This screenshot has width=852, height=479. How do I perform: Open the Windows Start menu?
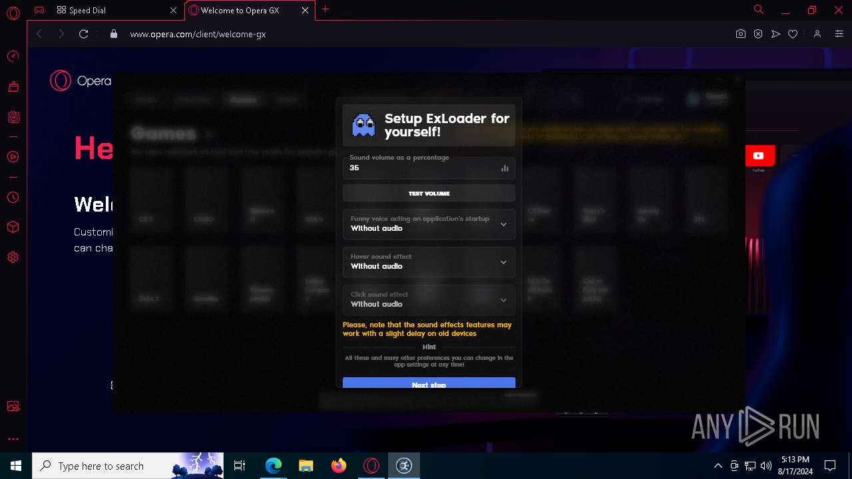(x=16, y=466)
